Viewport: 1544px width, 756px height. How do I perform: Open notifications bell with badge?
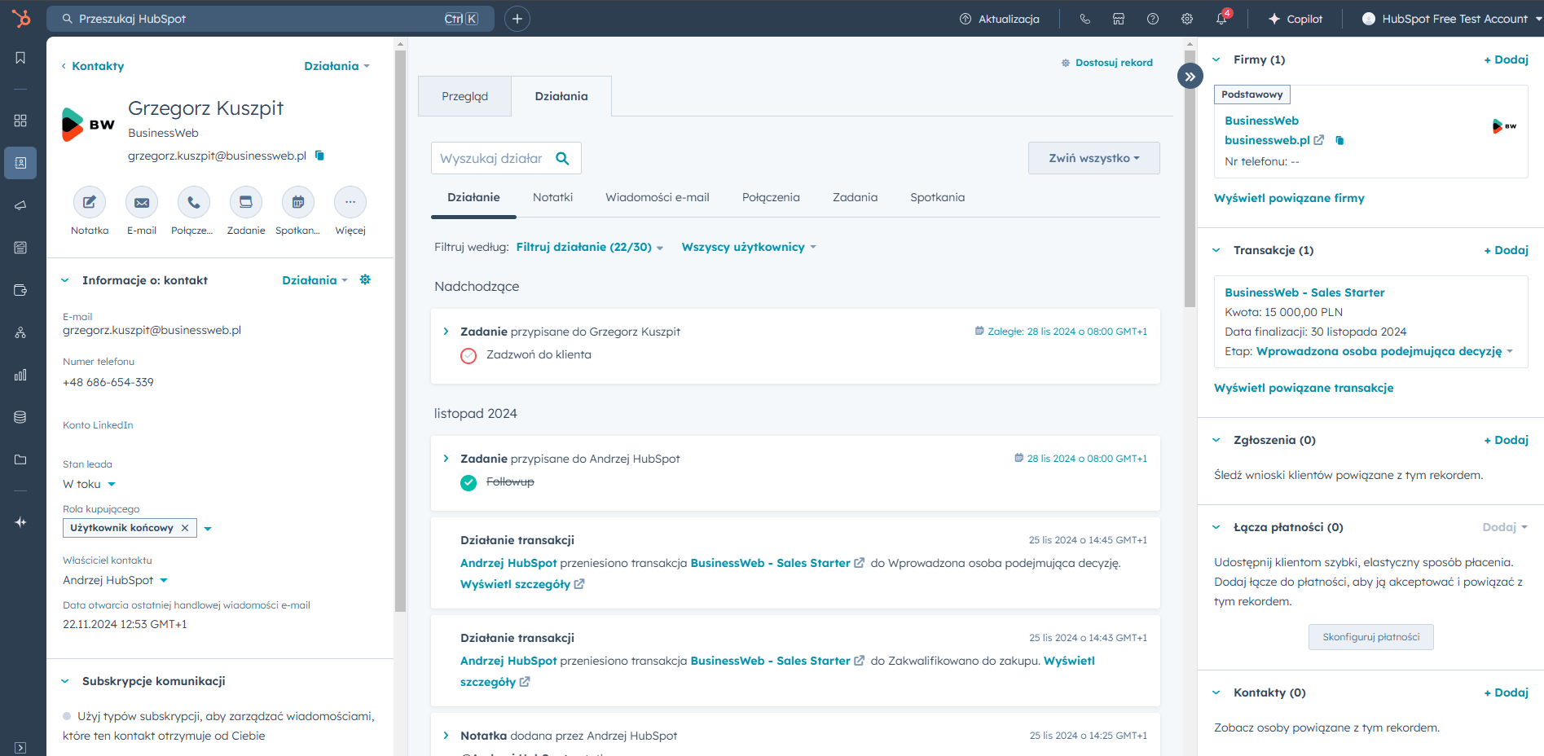click(1222, 18)
